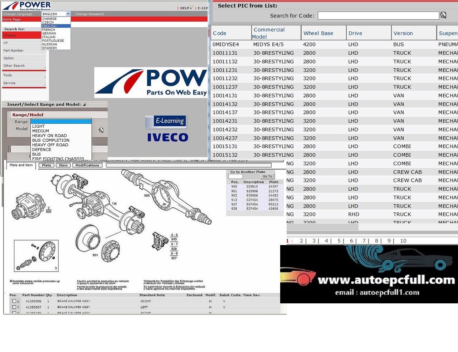Tick the checkbox for part 41285007
Image resolution: width=458 pixels, height=352 pixels.
click(14, 307)
